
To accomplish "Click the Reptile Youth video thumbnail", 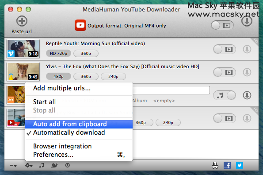I will (23, 49).
